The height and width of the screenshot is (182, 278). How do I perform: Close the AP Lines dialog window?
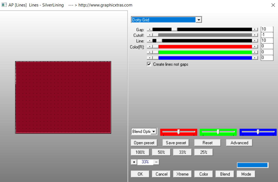click(273, 5)
